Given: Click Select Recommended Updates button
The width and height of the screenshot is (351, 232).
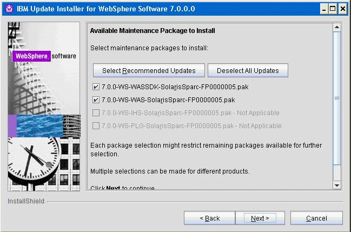Looking at the screenshot, I should coord(149,70).
